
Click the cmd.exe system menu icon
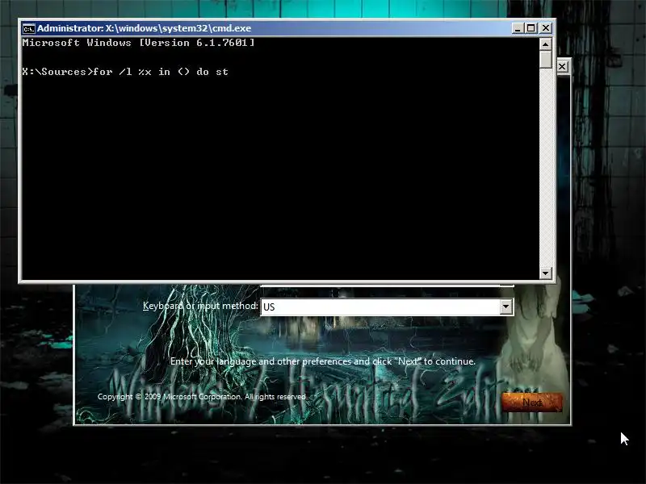tap(28, 28)
